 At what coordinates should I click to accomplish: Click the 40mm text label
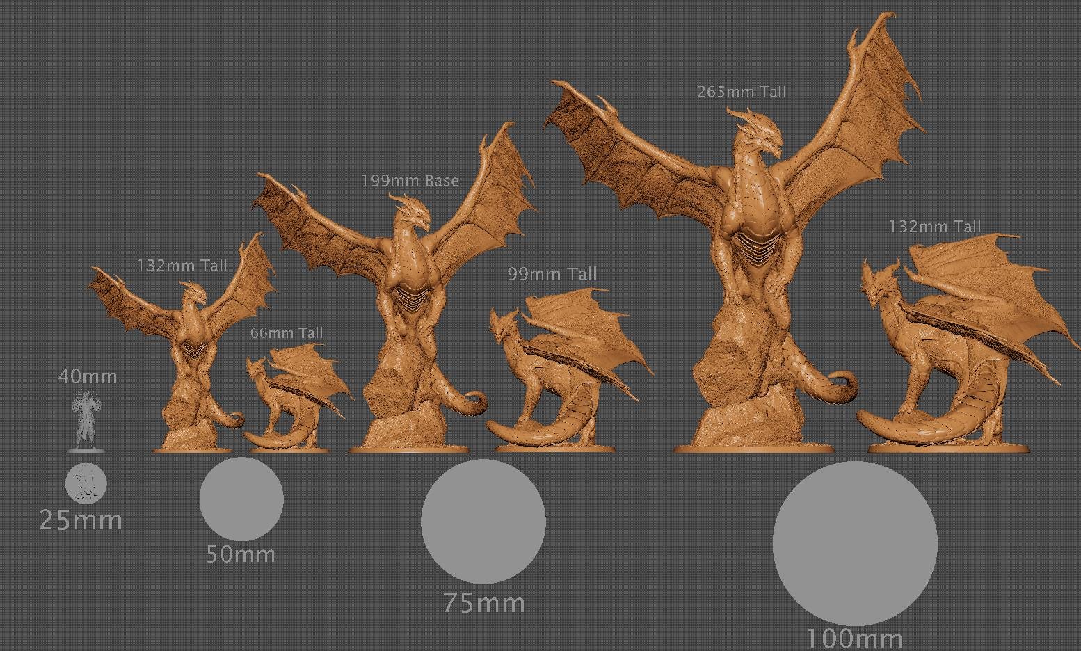(86, 376)
